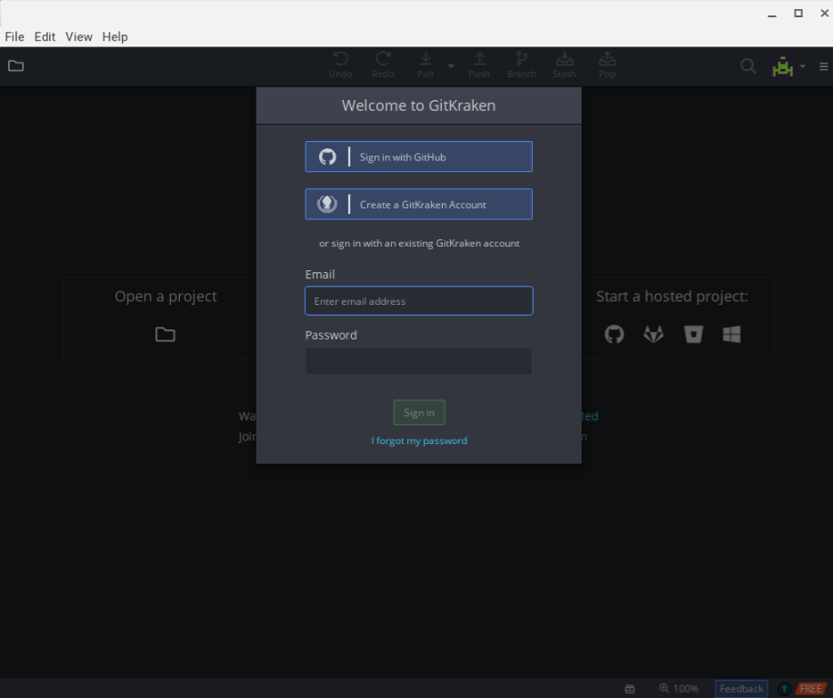This screenshot has height=698, width=833.
Task: Focus the Email address input field
Action: point(418,301)
